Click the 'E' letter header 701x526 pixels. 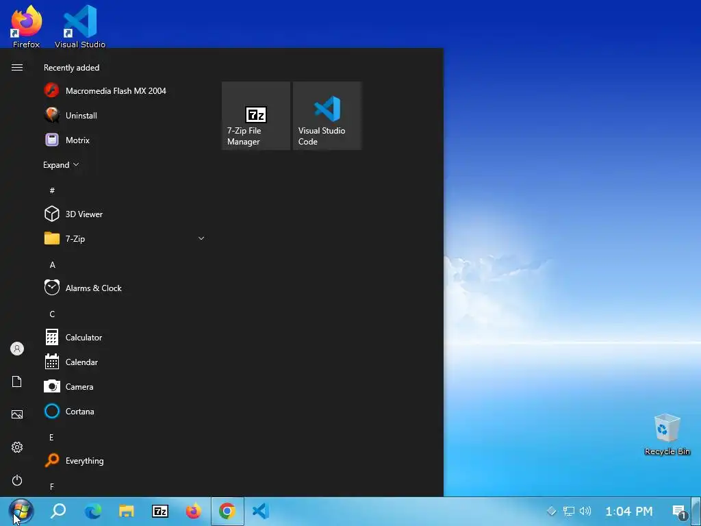(51, 437)
